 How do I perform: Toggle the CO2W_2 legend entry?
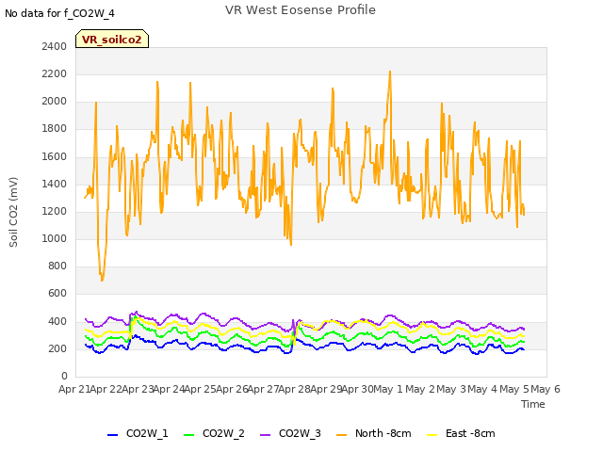(214, 433)
